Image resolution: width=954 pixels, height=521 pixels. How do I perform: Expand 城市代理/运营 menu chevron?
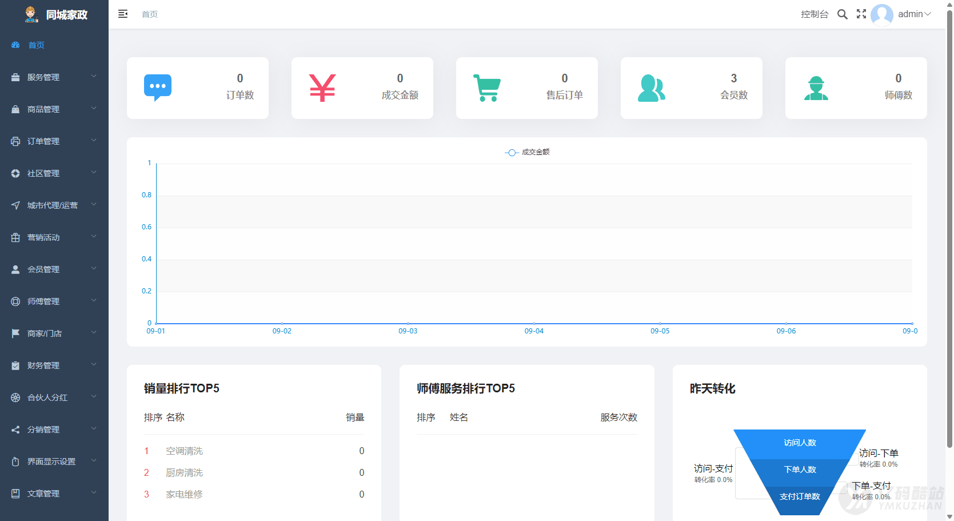94,205
